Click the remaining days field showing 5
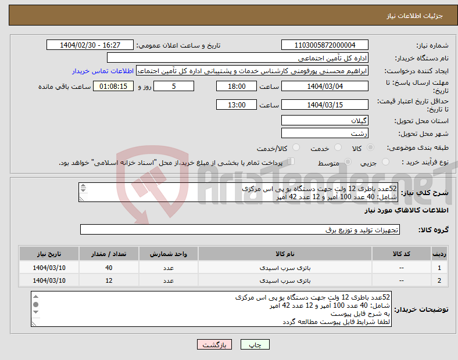 174,86
